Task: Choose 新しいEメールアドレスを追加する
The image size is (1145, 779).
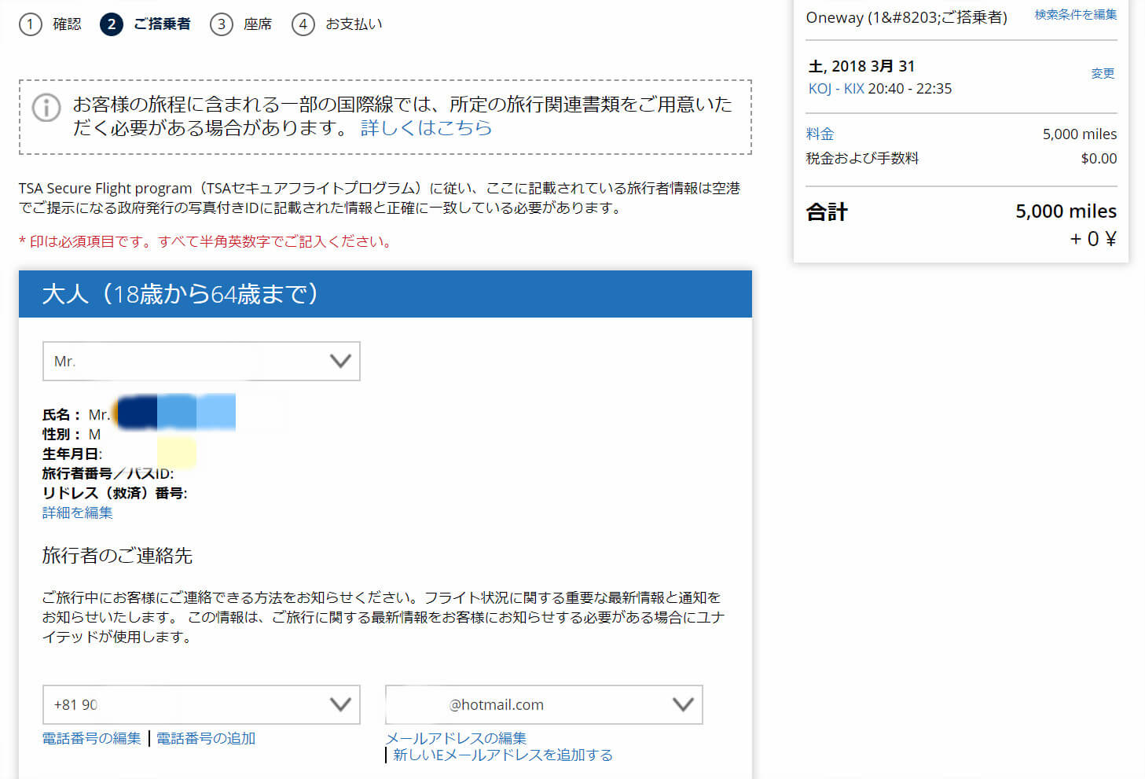Action: tap(503, 755)
